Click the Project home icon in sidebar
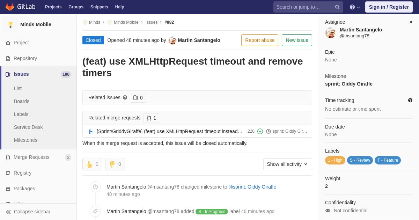The image size is (419, 220). (x=8, y=43)
